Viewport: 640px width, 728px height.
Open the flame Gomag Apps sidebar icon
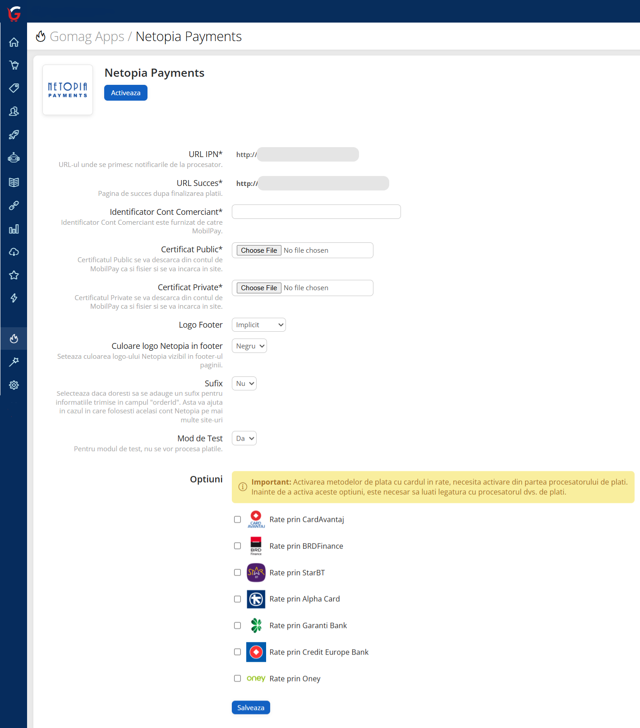[14, 338]
